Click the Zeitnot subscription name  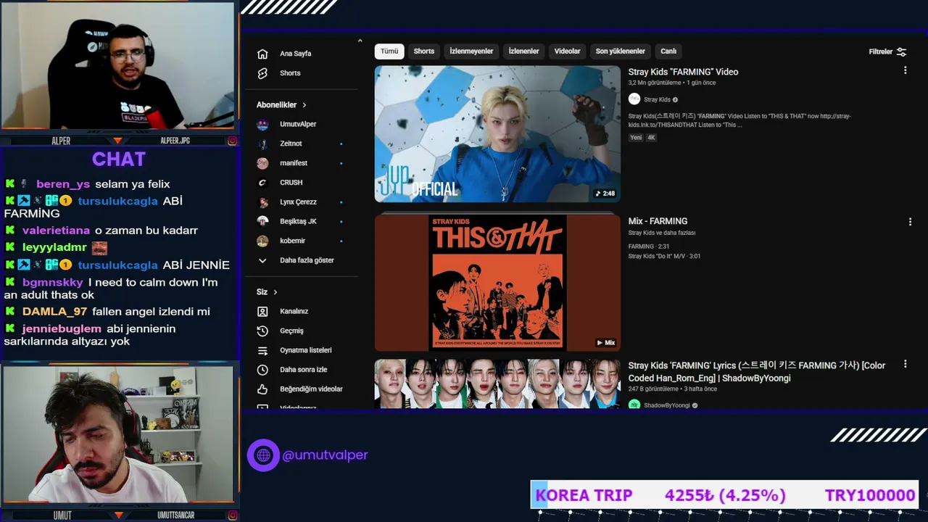[291, 144]
